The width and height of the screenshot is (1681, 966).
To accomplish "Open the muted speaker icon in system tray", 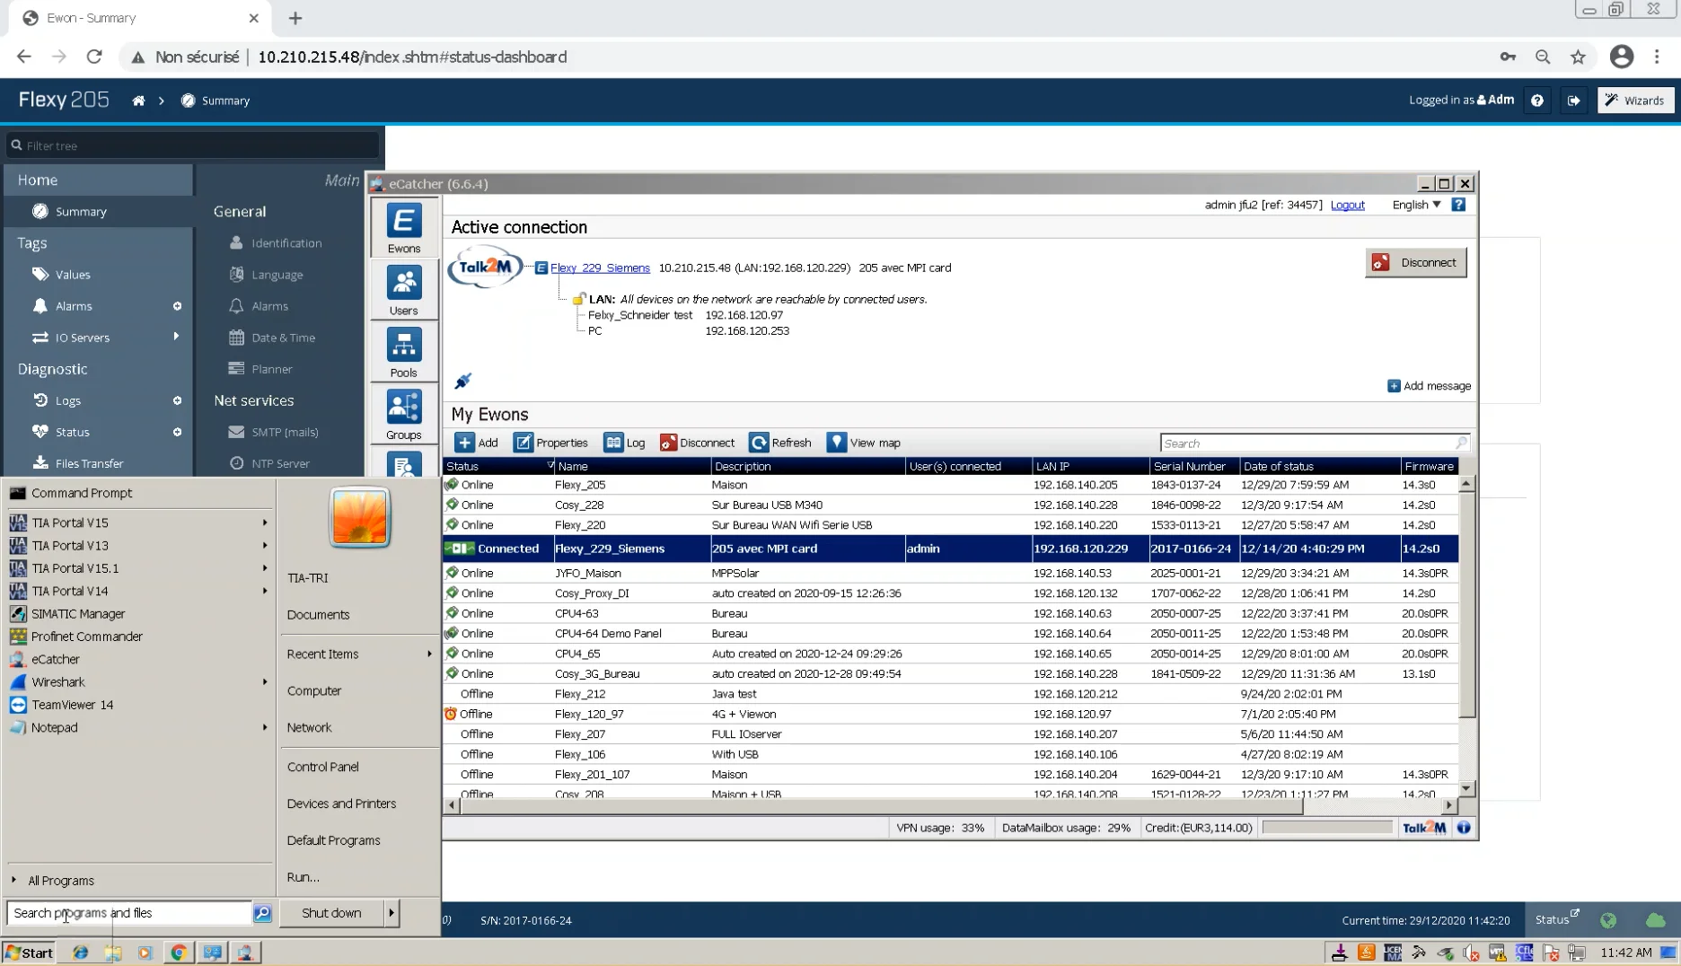I will point(1471,953).
